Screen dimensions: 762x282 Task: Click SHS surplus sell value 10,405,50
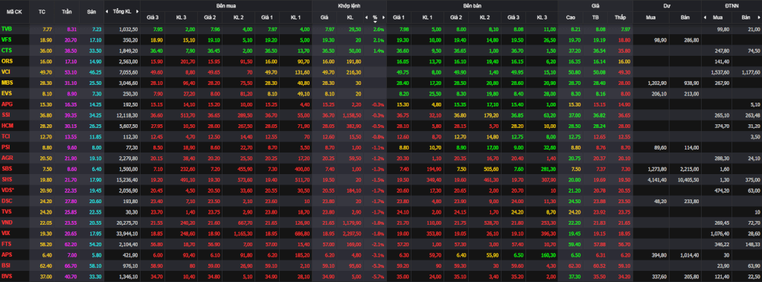pos(688,179)
